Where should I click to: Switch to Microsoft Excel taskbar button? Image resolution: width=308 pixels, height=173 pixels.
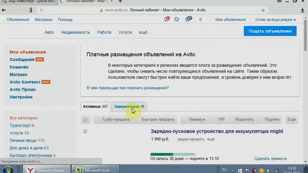click(x=95, y=170)
